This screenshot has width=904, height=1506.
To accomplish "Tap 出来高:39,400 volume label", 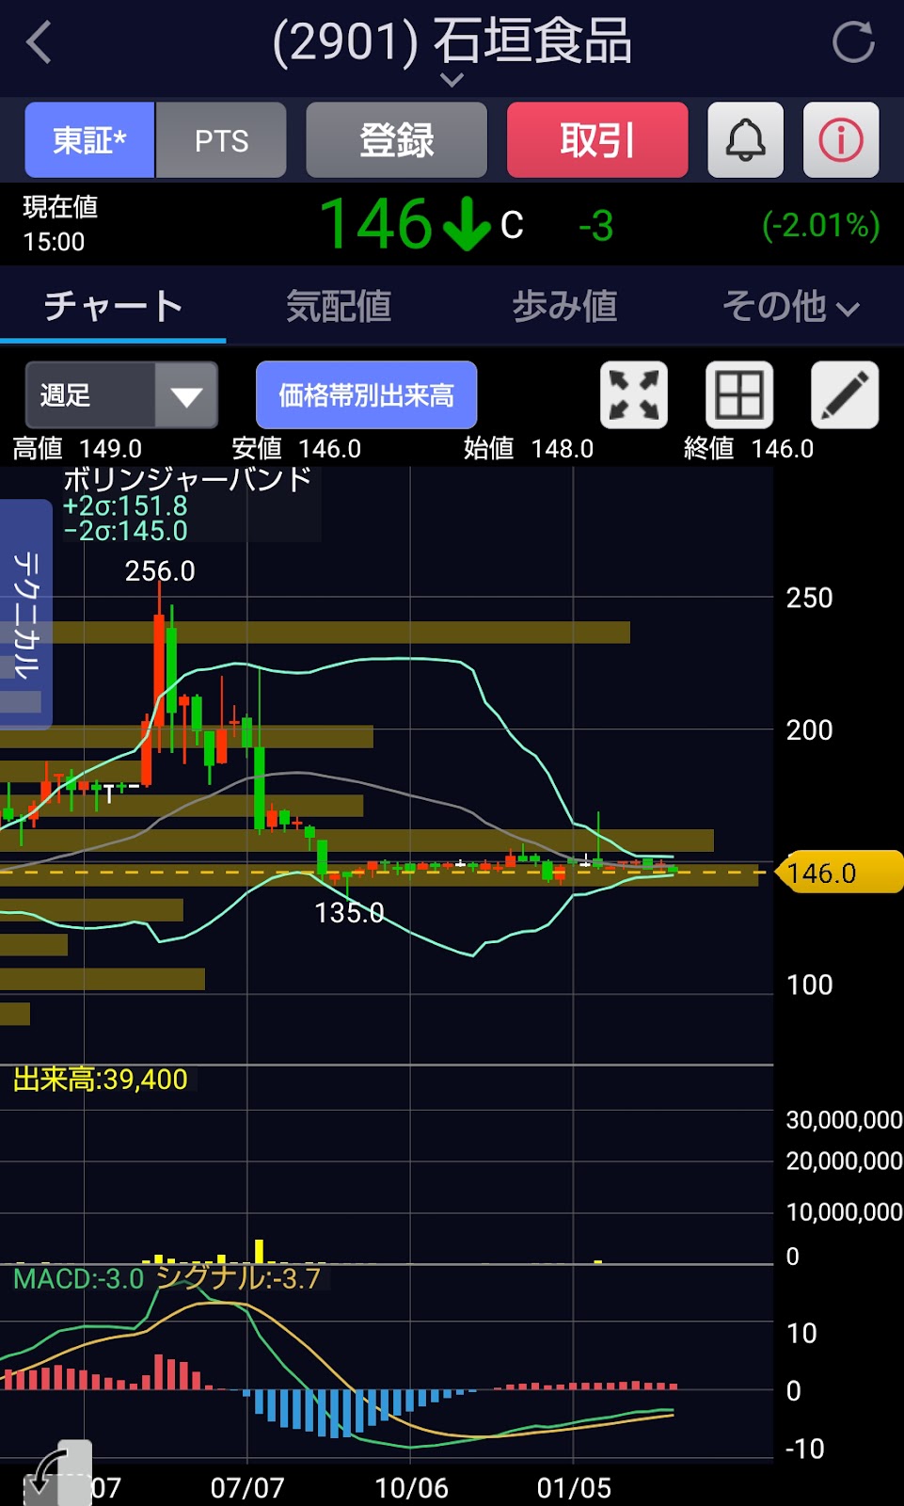I will point(101,1080).
